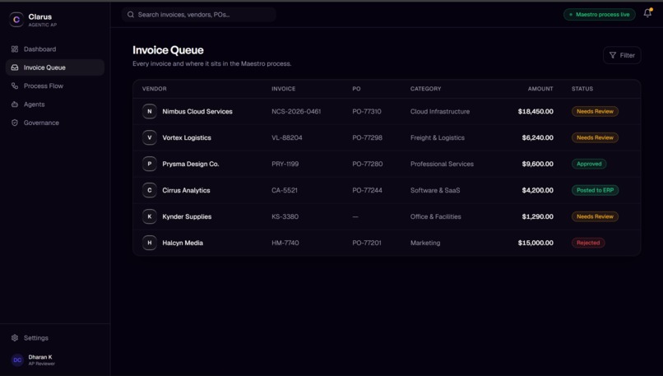
Task: Click Prysma Design Co. P avatar
Action: [x=149, y=164]
